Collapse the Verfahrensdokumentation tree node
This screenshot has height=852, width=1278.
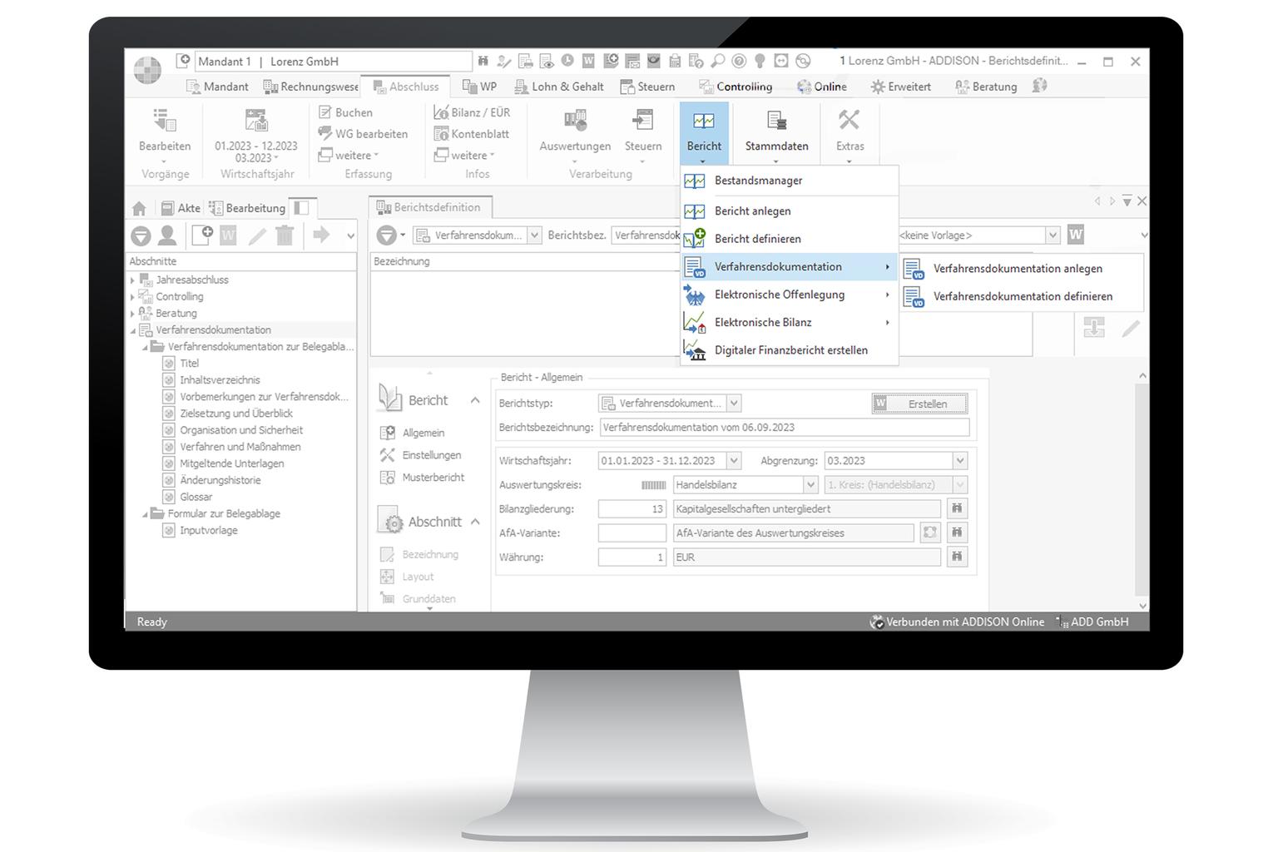coord(133,330)
